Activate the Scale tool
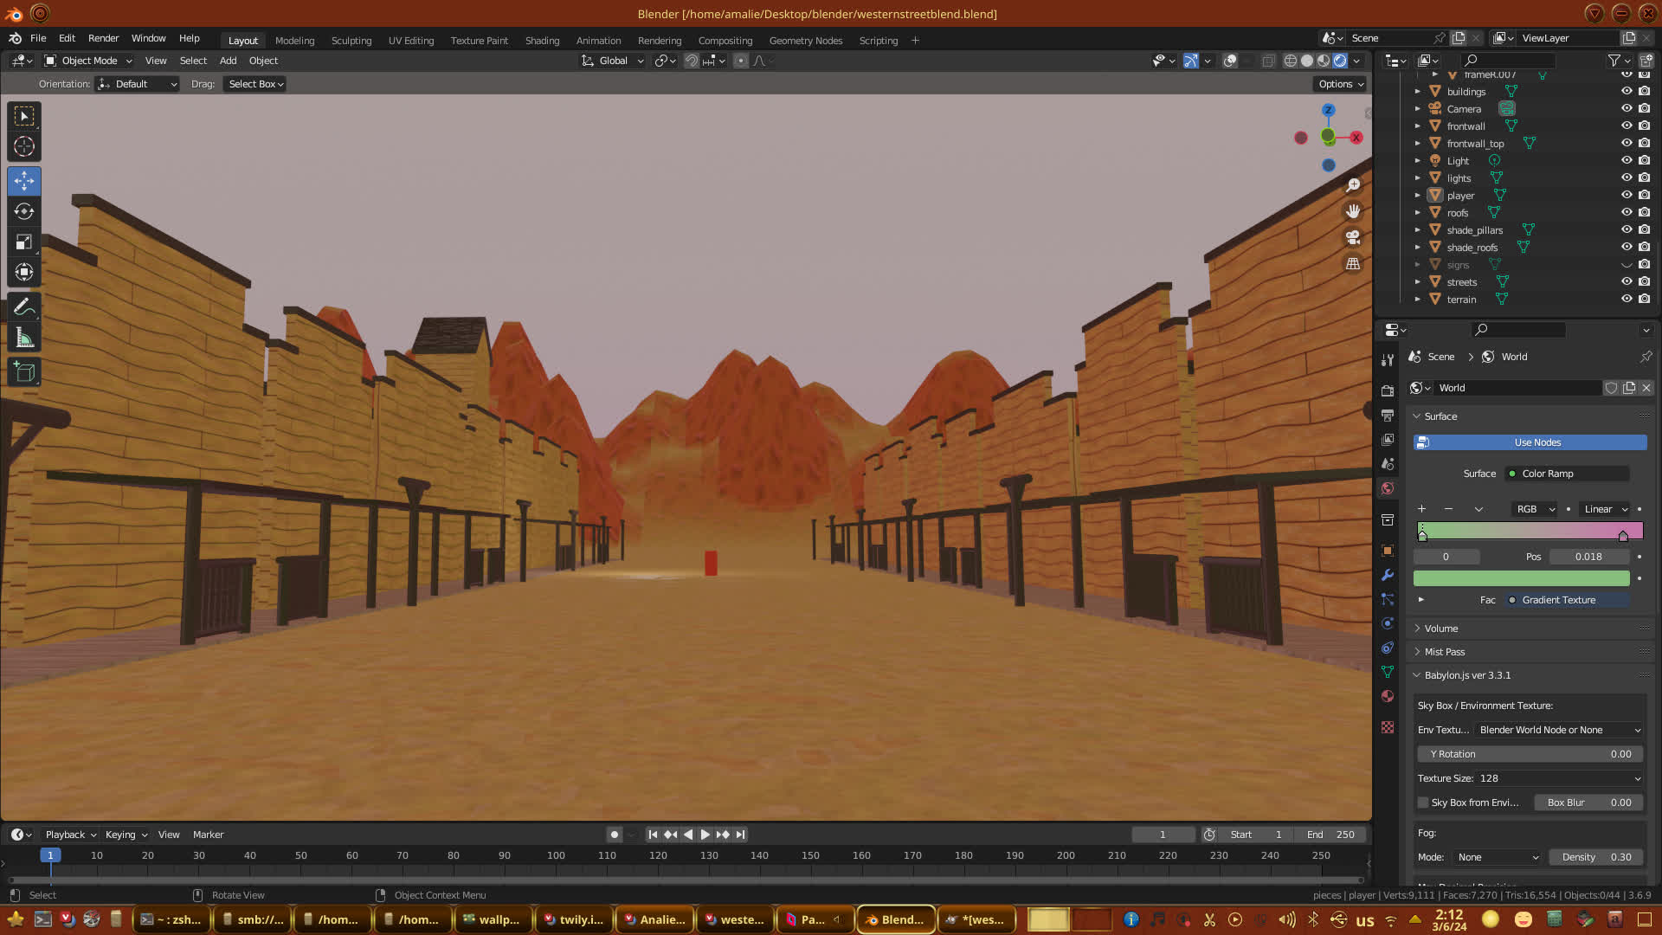Screen dimensions: 1662x935 tap(24, 242)
